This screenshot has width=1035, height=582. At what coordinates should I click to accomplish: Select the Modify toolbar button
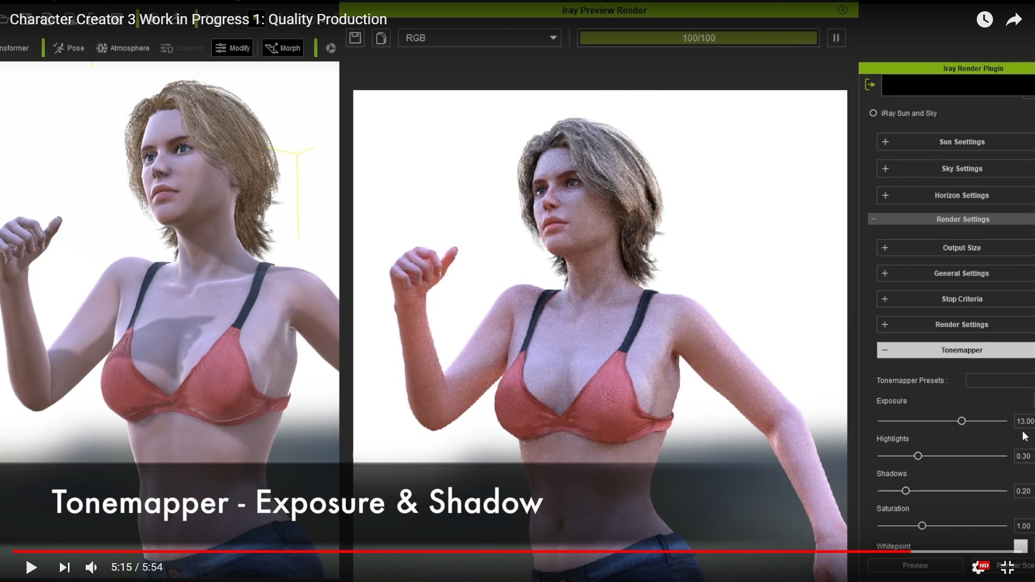tap(233, 48)
